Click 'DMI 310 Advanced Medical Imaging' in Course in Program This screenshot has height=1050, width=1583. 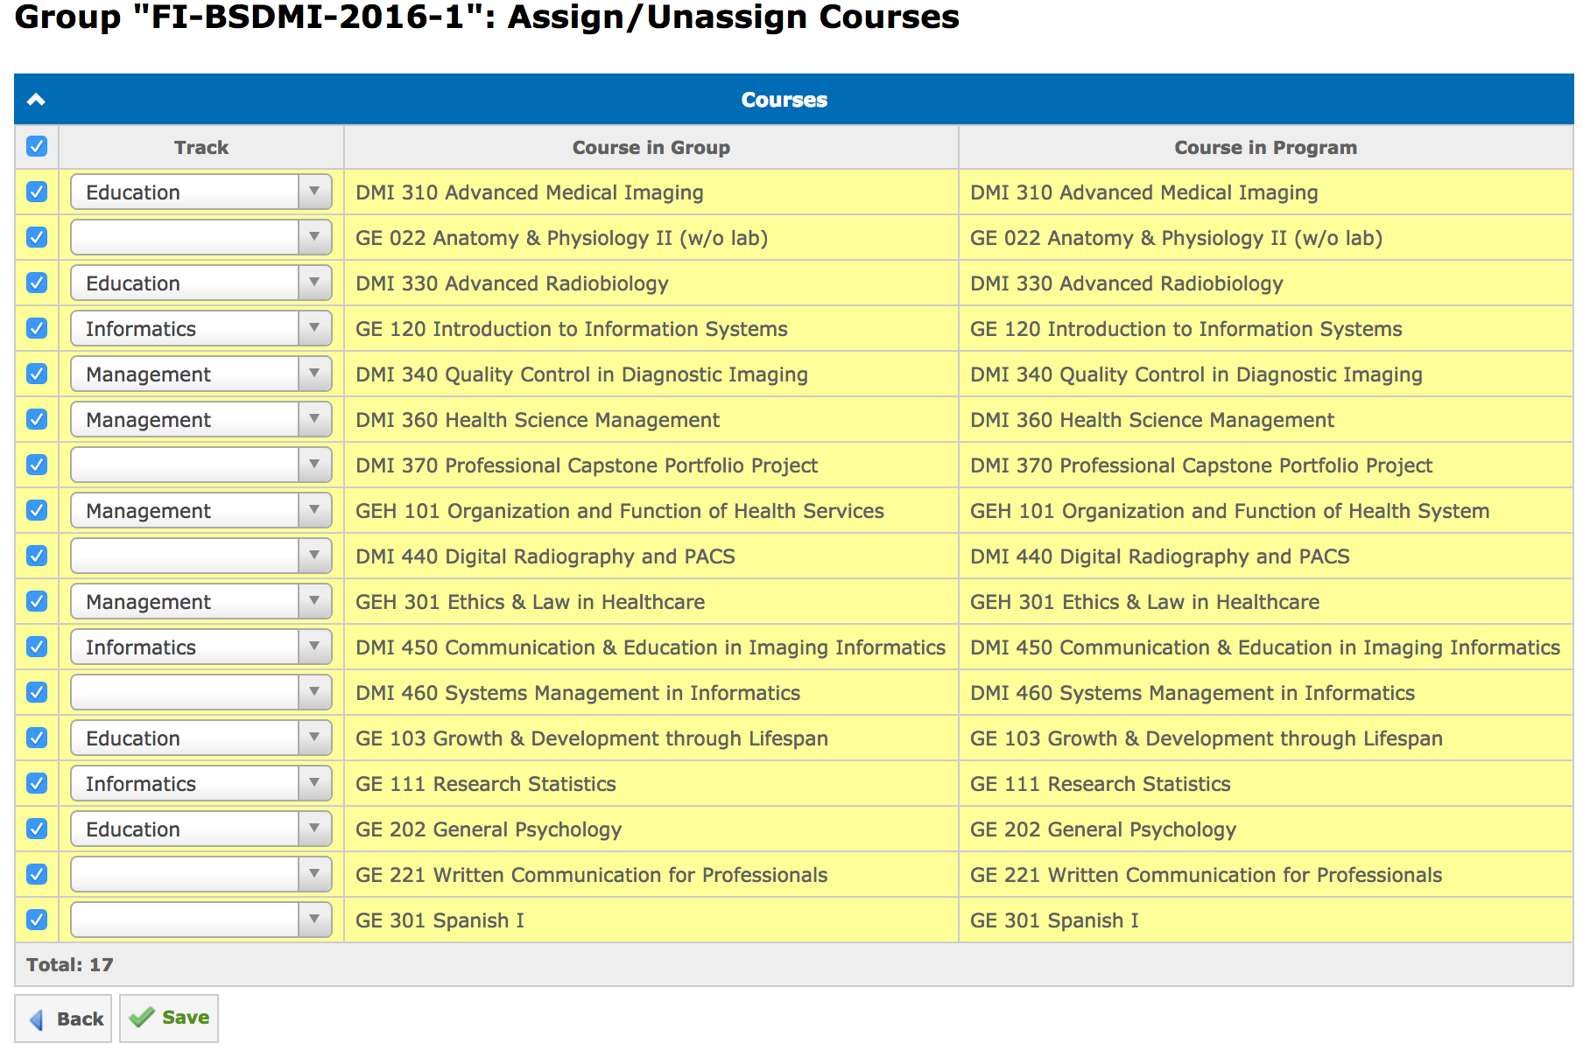pyautogui.click(x=1144, y=192)
